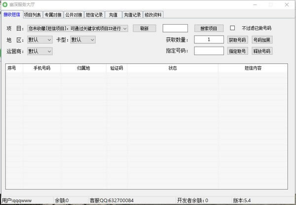Click the 获取数量 input field
Image resolution: width=296 pixels, height=205 pixels.
[x=209, y=40]
